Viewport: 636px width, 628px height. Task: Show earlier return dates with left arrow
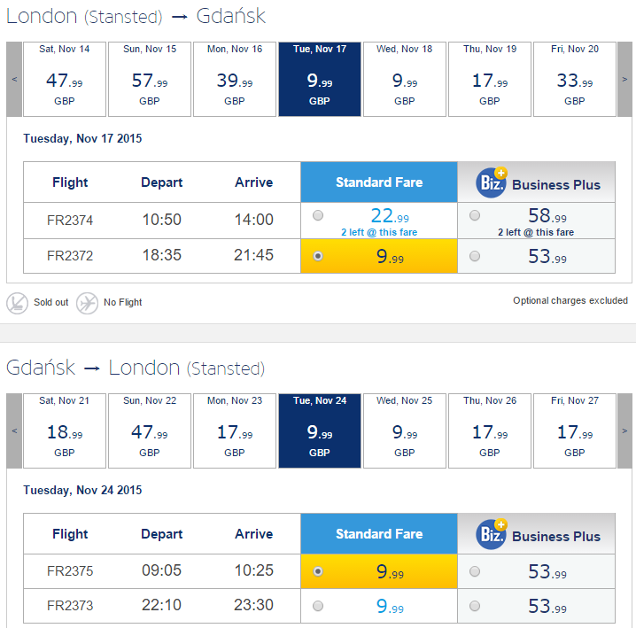click(14, 430)
